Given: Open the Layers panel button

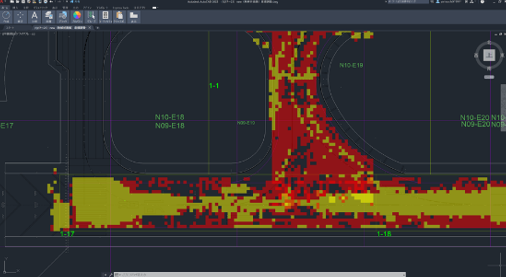Looking at the screenshot, I should (x=49, y=17).
